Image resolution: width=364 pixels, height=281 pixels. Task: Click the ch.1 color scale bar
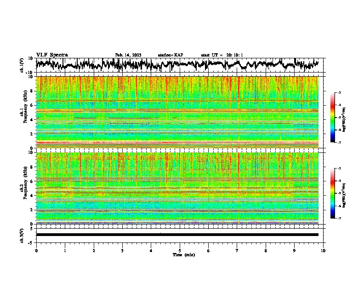pyautogui.click(x=332, y=118)
